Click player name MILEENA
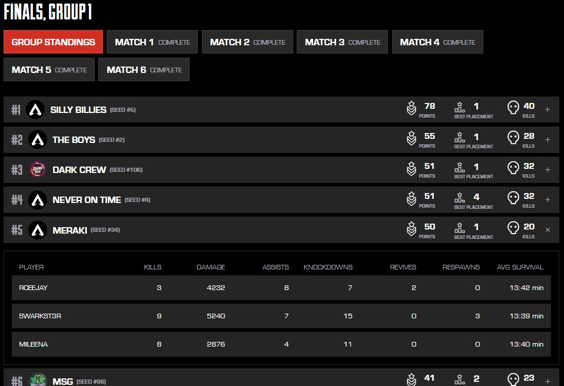The image size is (564, 386). click(x=34, y=344)
